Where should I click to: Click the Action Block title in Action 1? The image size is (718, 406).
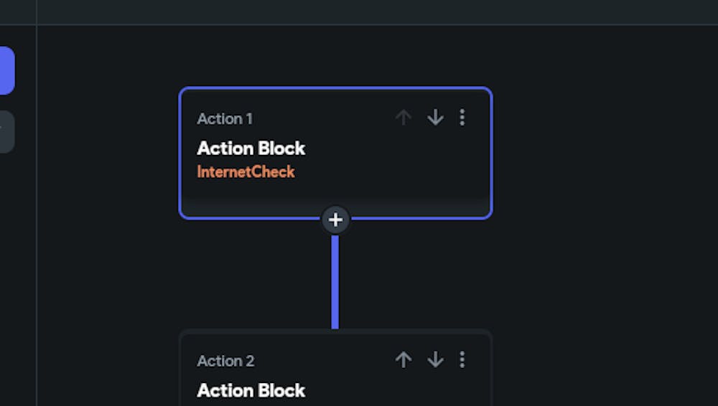[251, 148]
